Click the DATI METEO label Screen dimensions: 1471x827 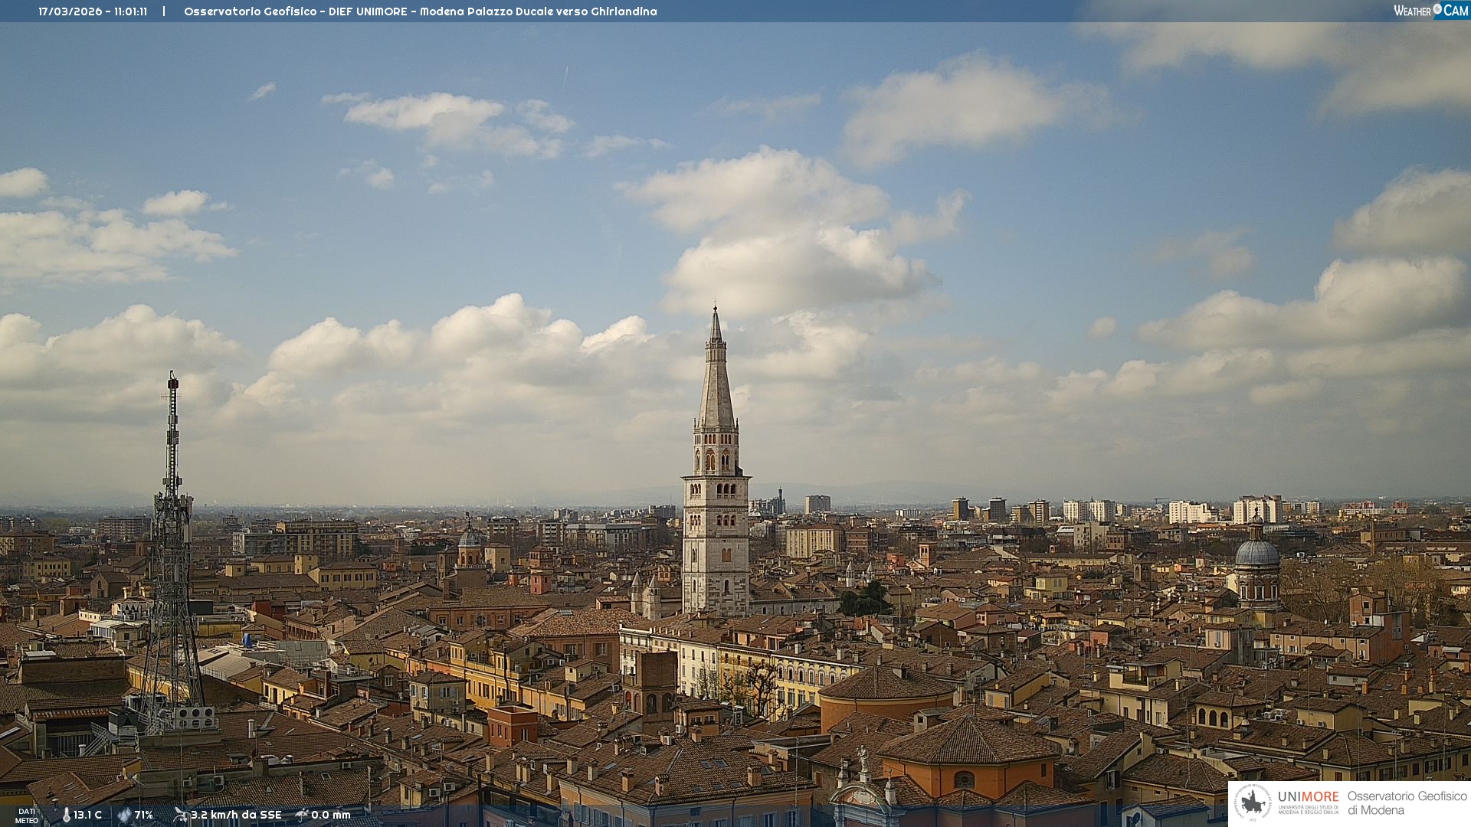tap(27, 816)
